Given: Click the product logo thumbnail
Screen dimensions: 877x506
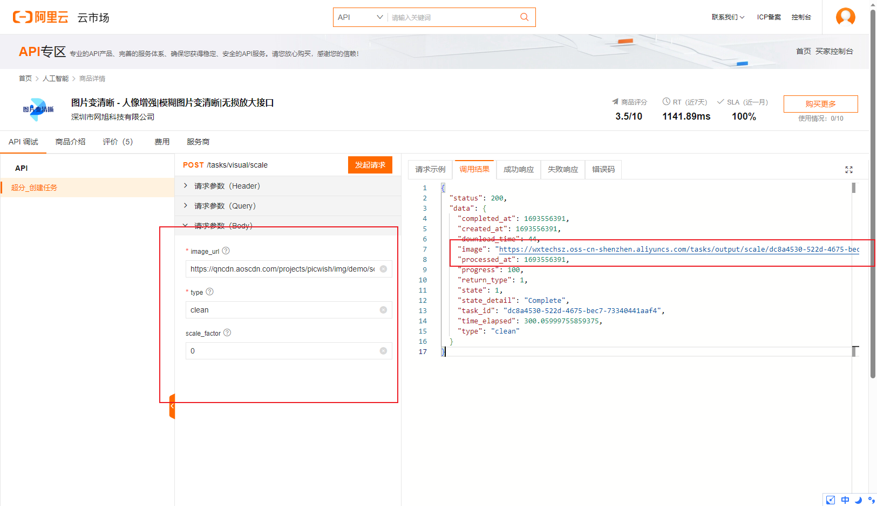Looking at the screenshot, I should (38, 109).
